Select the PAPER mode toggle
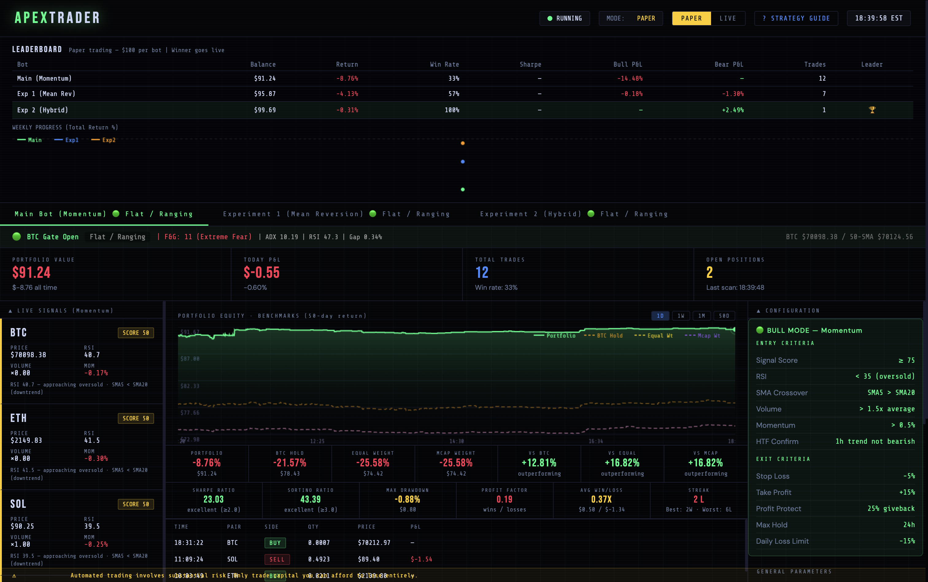This screenshot has height=582, width=928. tap(691, 18)
